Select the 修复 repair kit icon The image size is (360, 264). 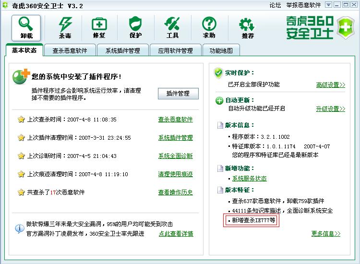[99, 28]
